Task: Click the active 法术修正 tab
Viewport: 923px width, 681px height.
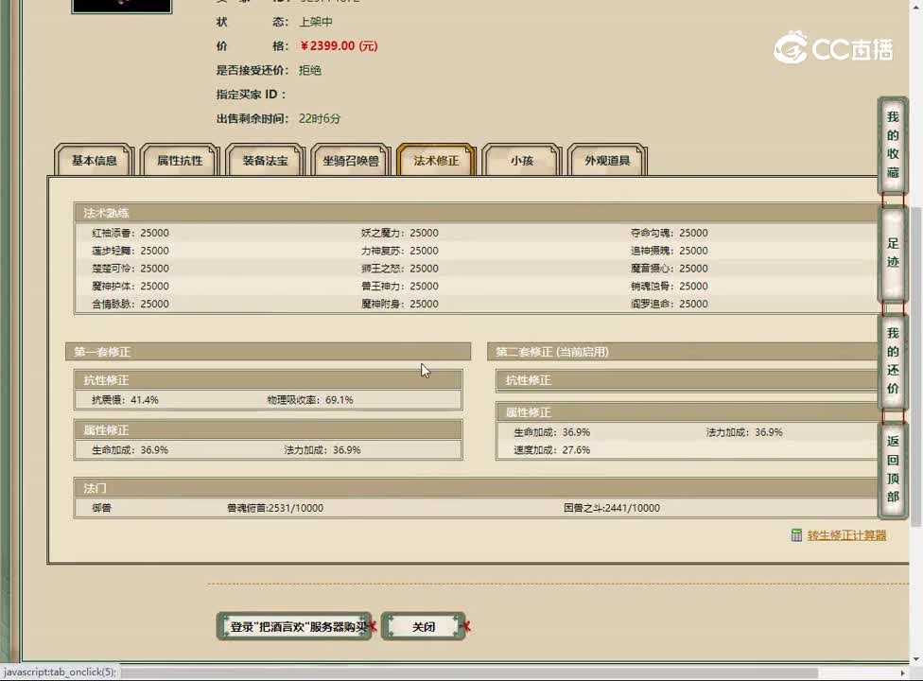Action: point(436,161)
